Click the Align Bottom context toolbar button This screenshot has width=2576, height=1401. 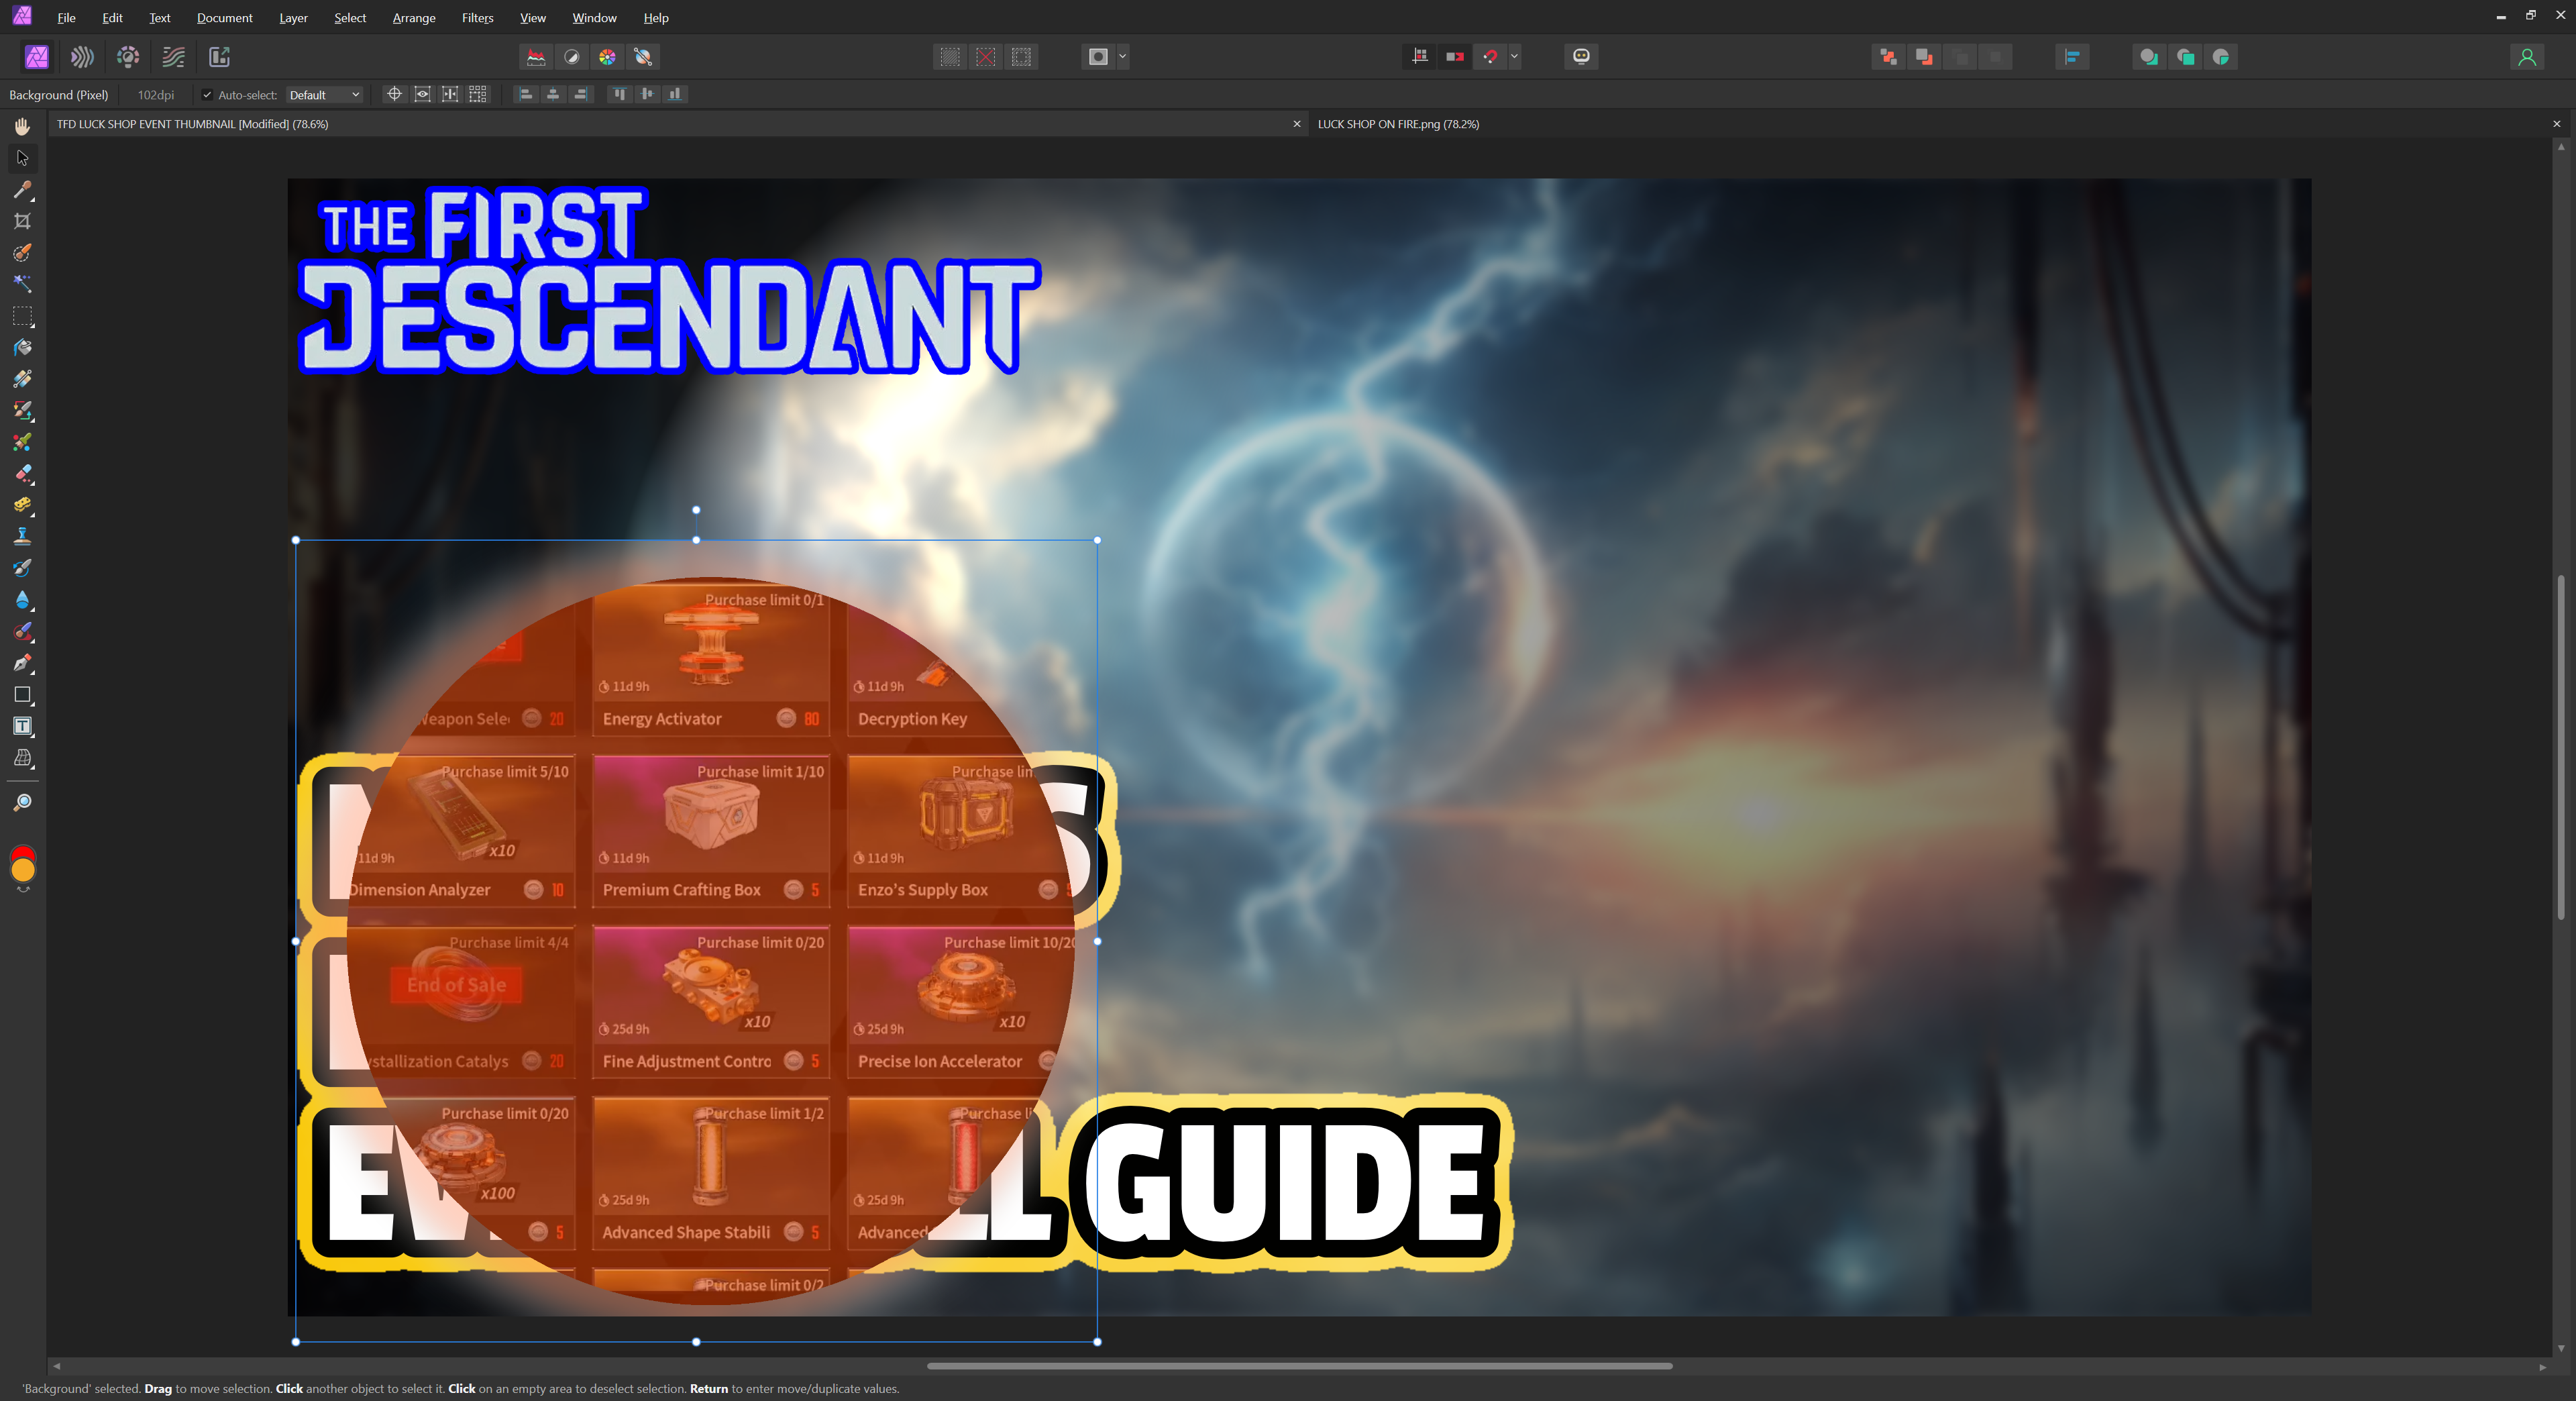click(x=675, y=94)
